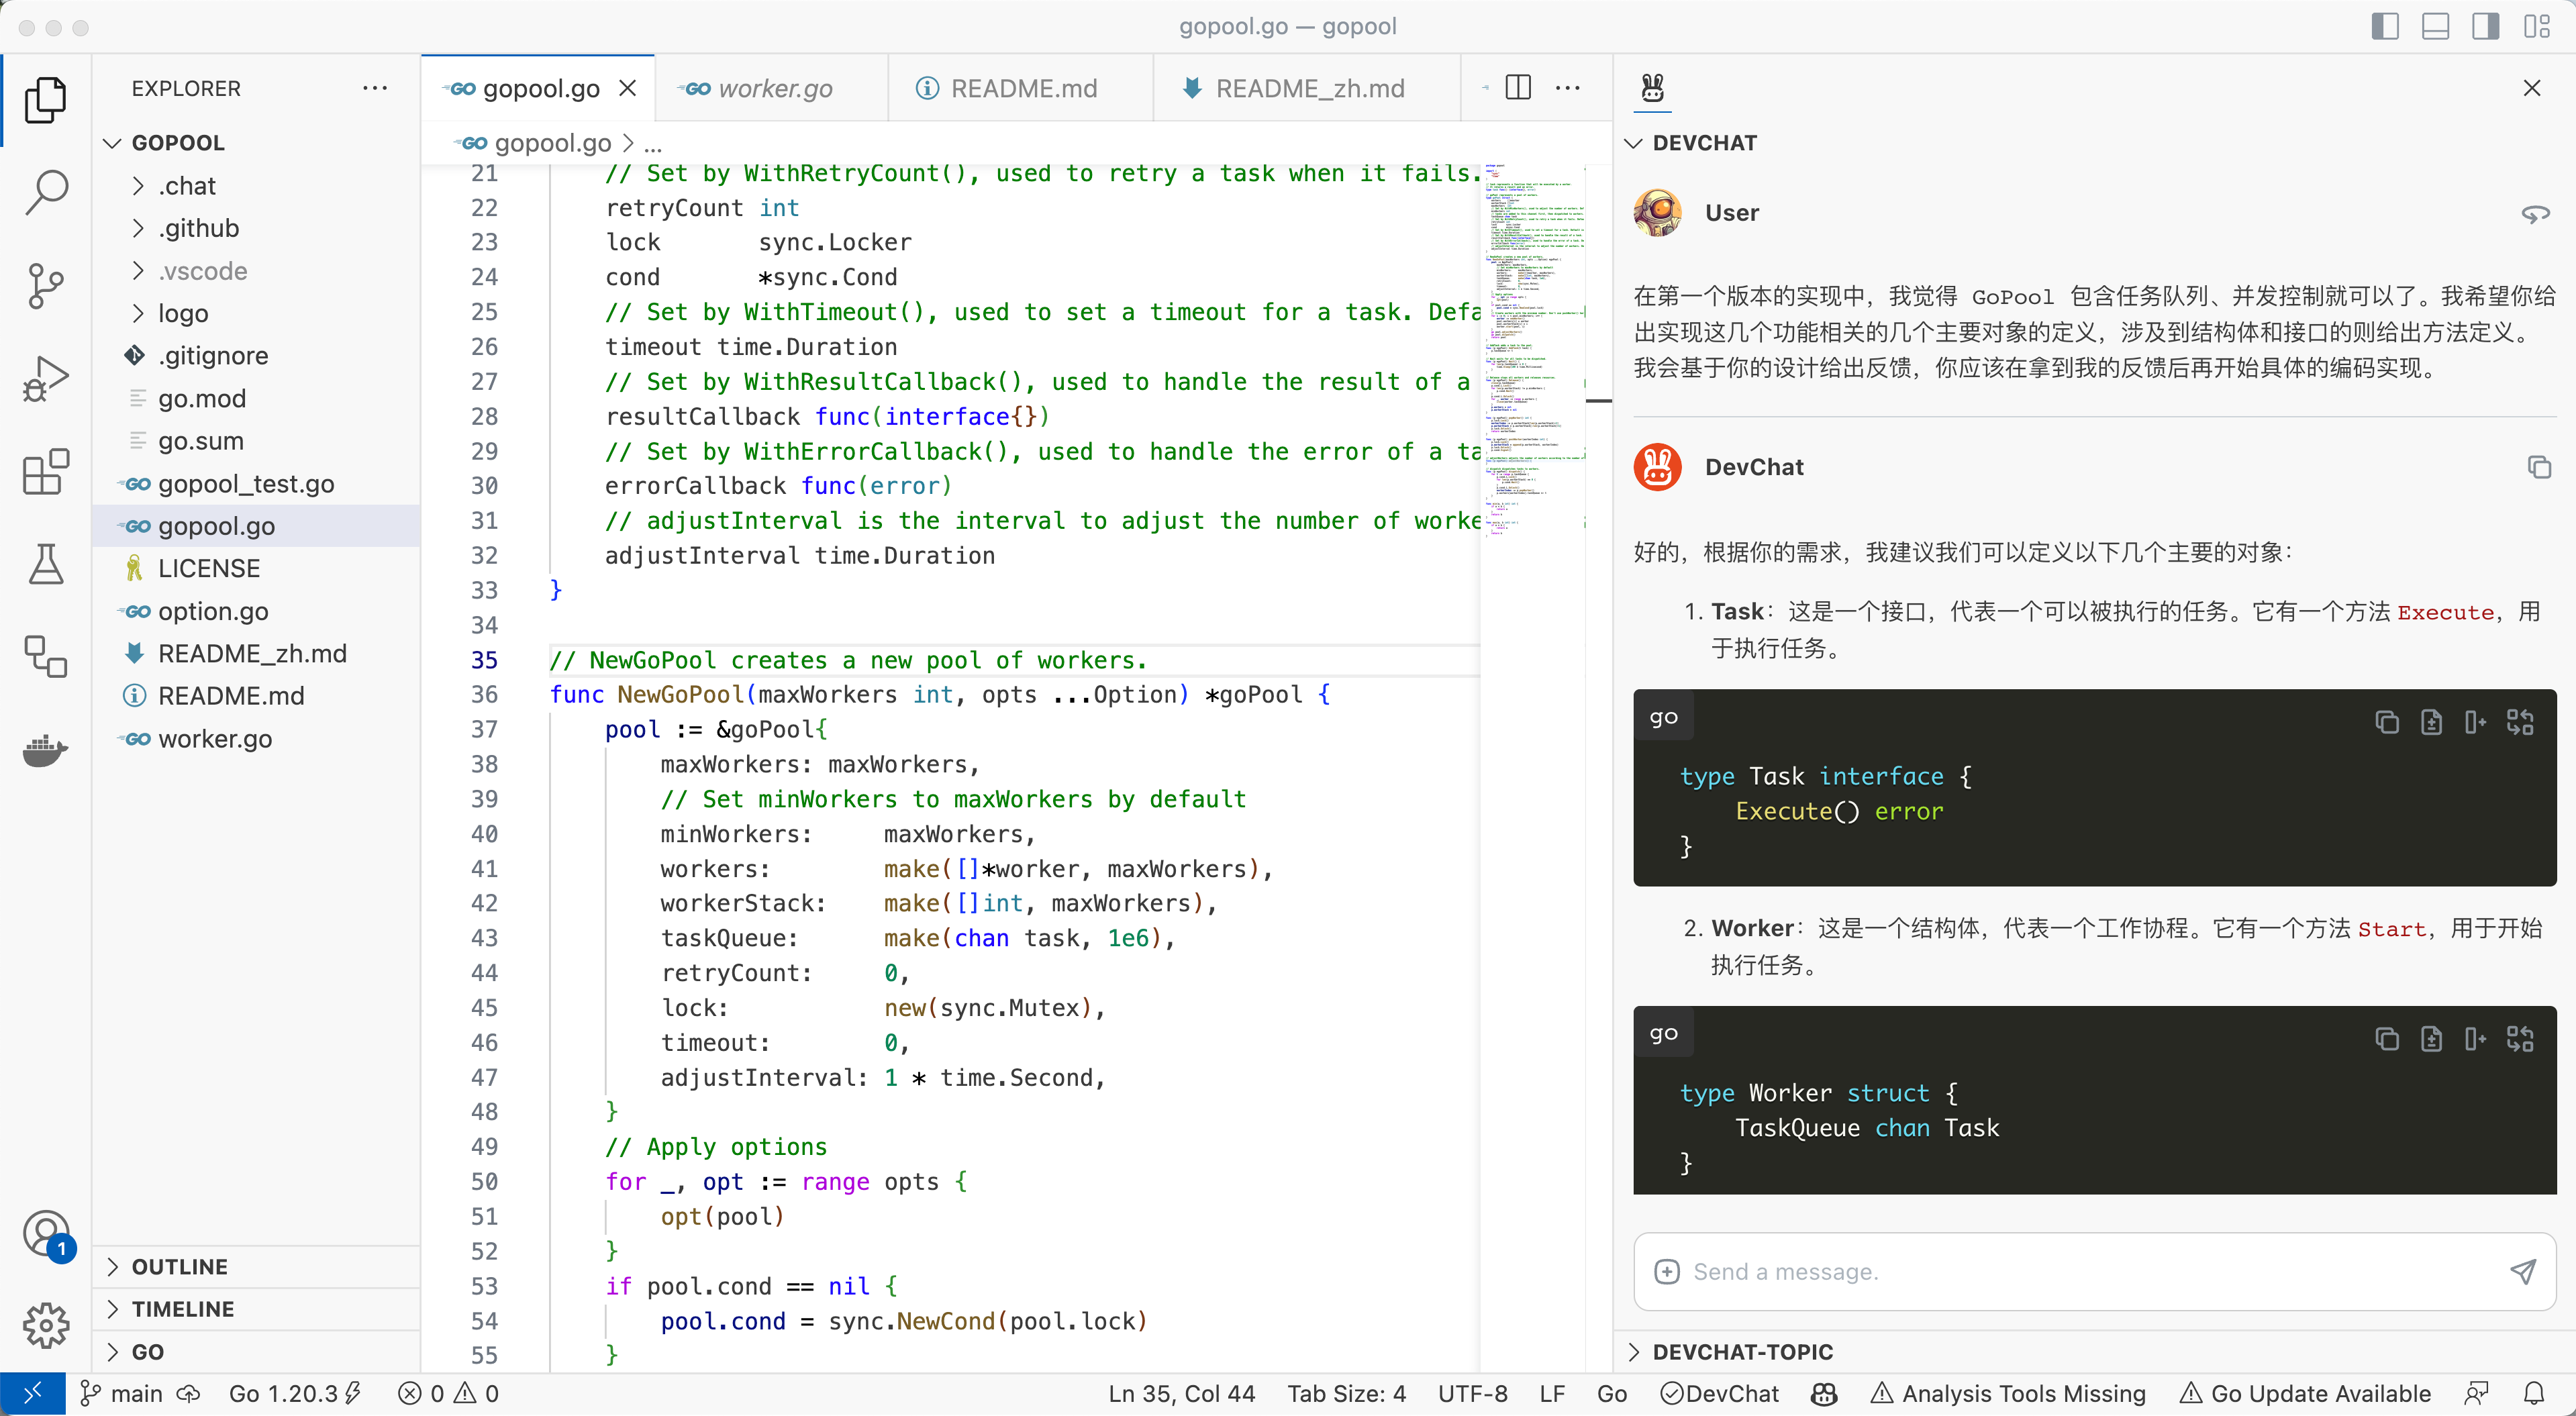Toggle the primary side bar visibility

pyautogui.click(x=2385, y=26)
